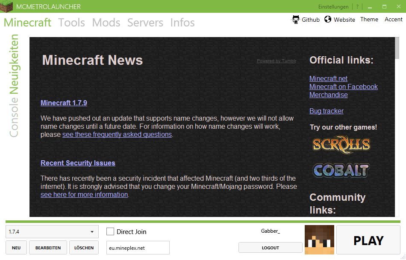Open the Minecraft 1.7.9 news link

(64, 103)
